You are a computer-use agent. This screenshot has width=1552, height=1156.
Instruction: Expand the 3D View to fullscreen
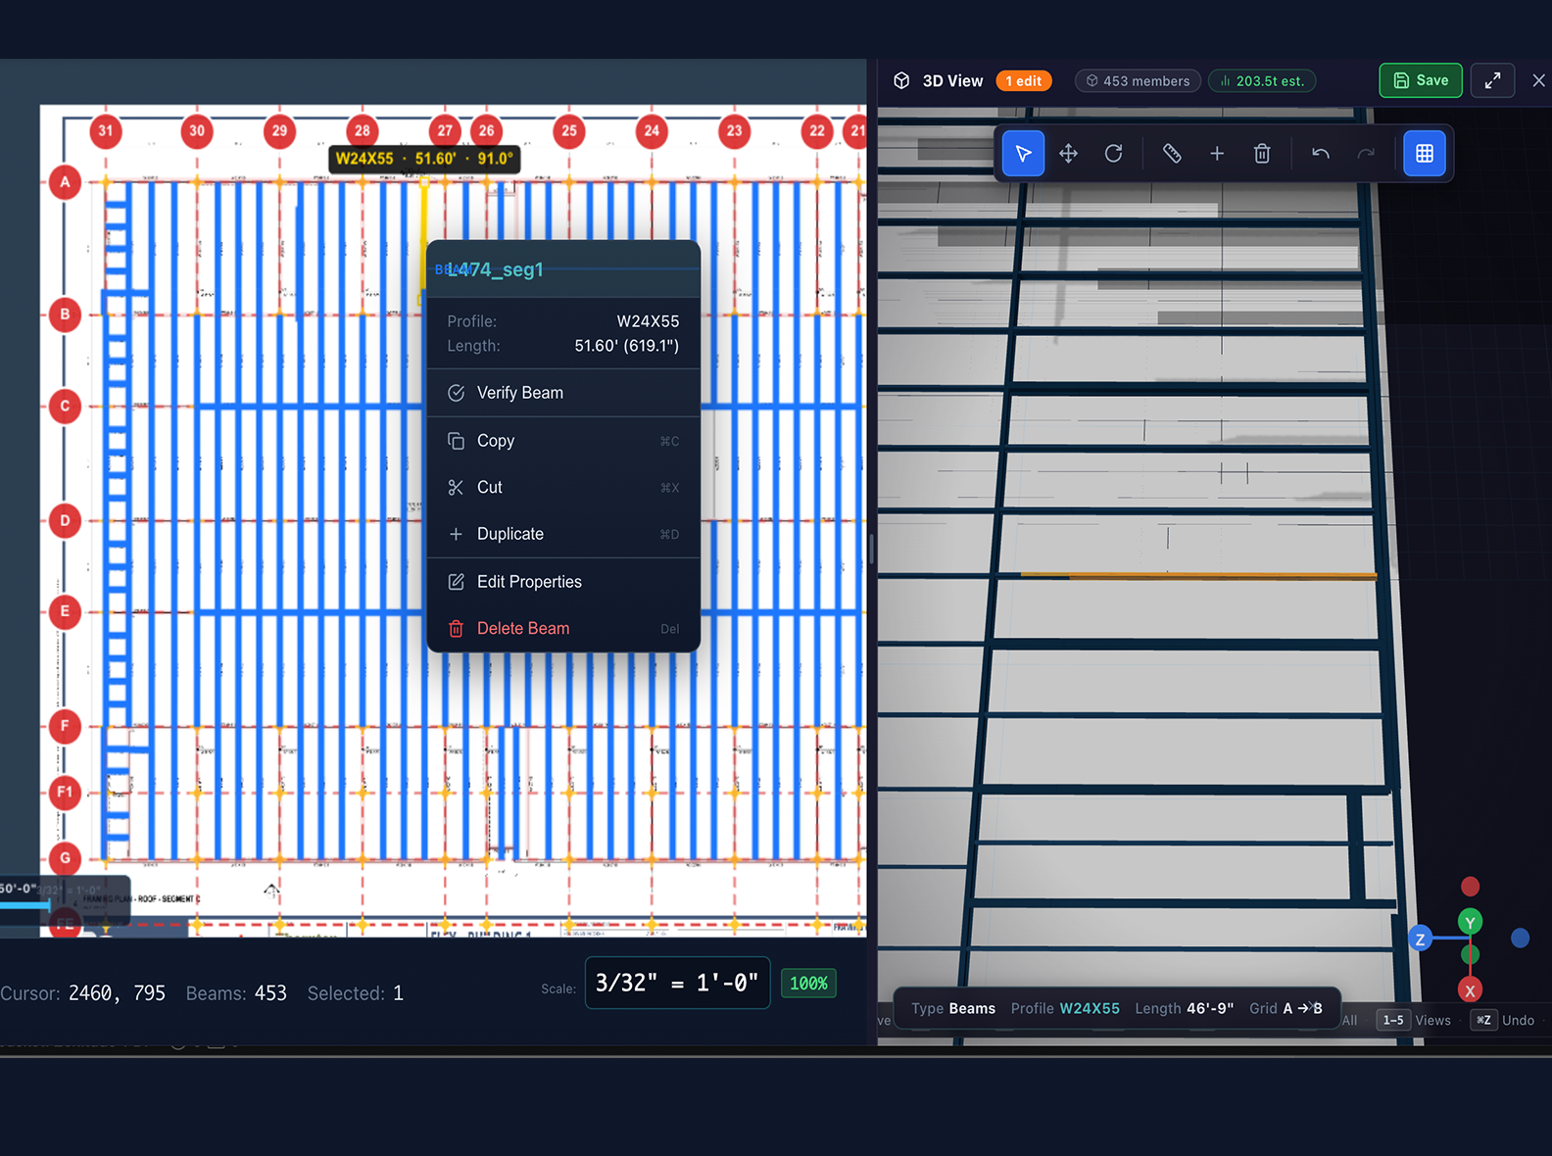pos(1492,81)
